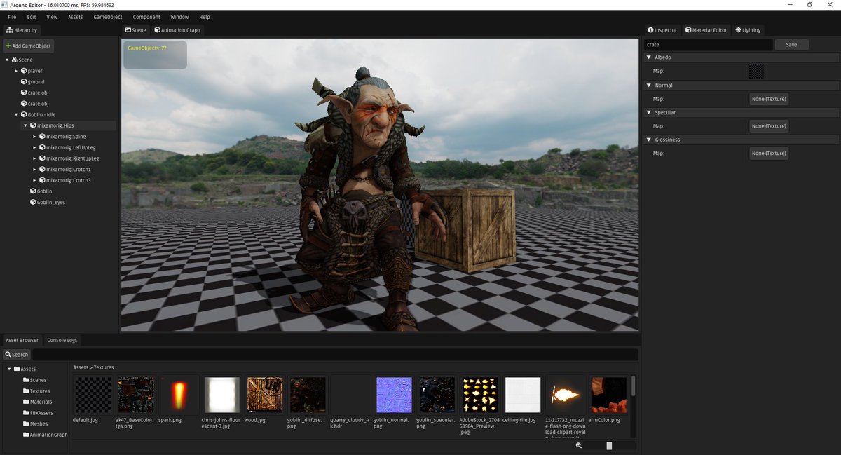The height and width of the screenshot is (455, 841).
Task: Open the GameObject menu
Action: click(108, 17)
